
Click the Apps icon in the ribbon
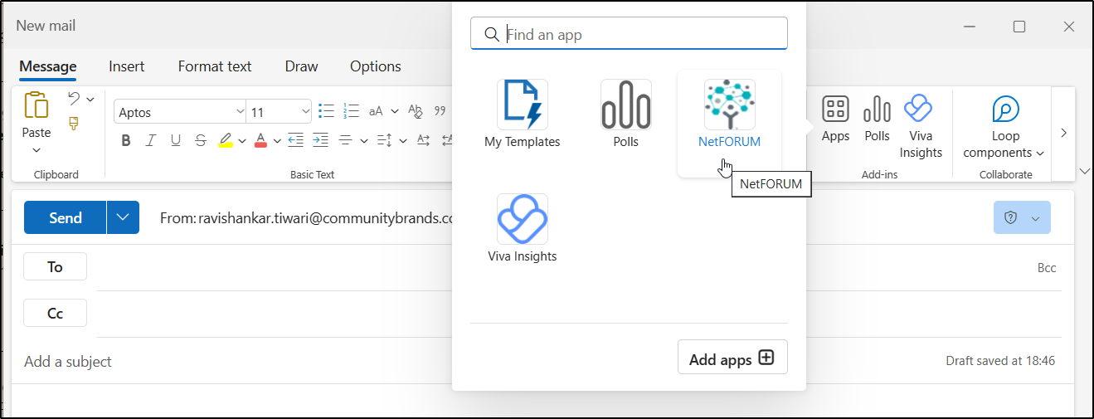point(835,119)
